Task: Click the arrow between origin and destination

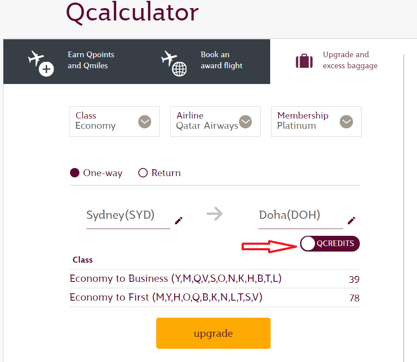Action: pyautogui.click(x=215, y=214)
